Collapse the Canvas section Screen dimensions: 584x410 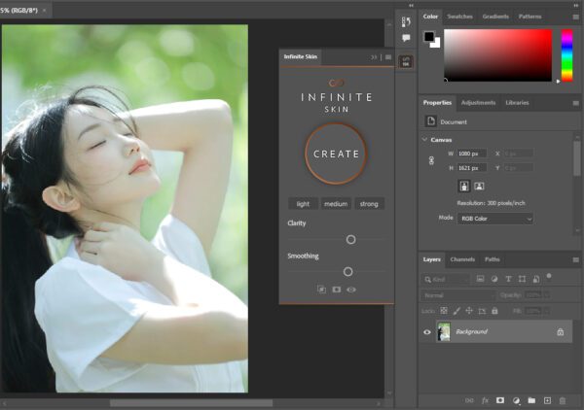(x=425, y=139)
